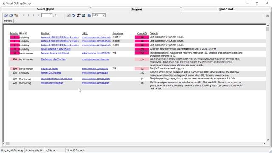
Task: Open Max Memory Set Too High link
Action: click(x=53, y=59)
